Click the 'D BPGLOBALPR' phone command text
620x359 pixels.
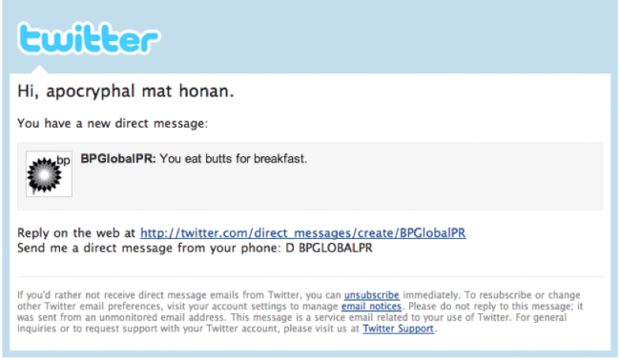point(329,248)
